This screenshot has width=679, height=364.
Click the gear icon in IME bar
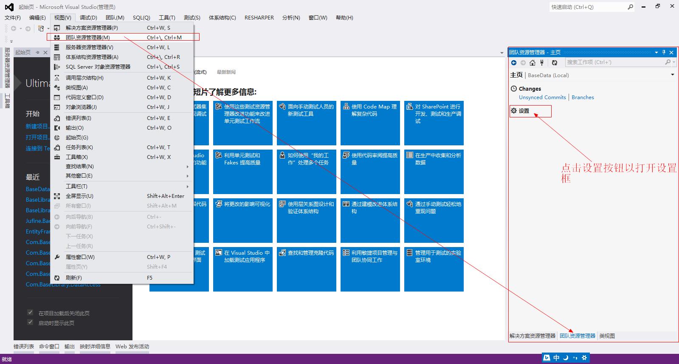584,358
